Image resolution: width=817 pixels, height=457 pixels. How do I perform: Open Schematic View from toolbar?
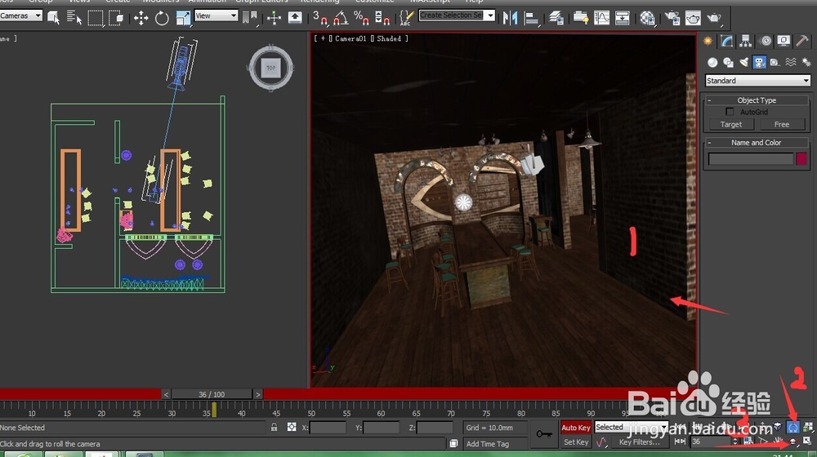click(x=622, y=18)
